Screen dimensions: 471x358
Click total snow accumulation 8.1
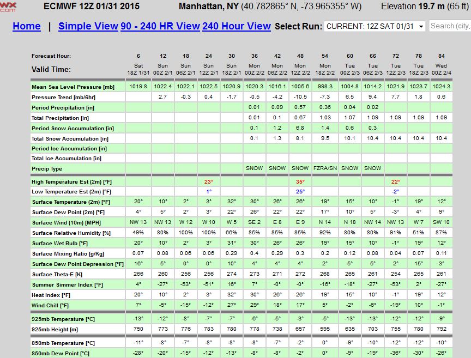[300, 138]
